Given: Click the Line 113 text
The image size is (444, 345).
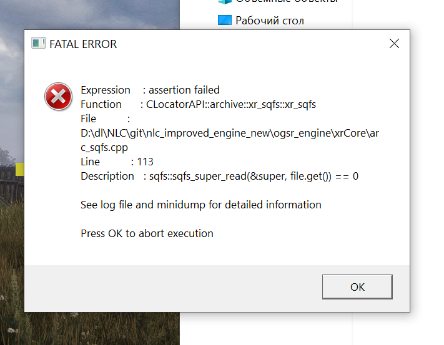Looking at the screenshot, I should click(x=117, y=162).
